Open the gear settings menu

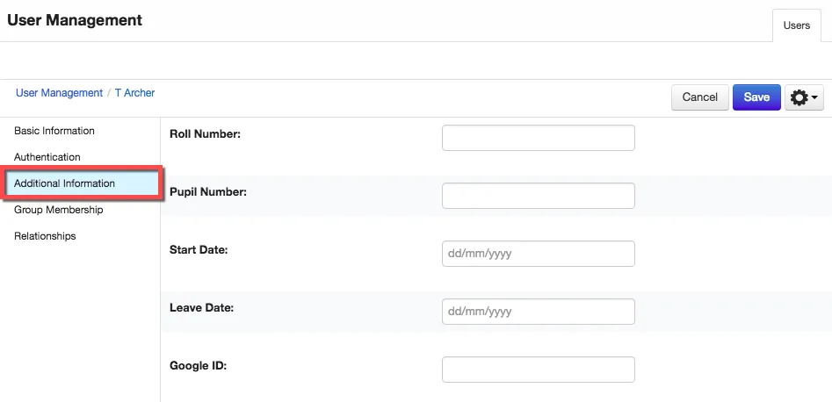(804, 97)
